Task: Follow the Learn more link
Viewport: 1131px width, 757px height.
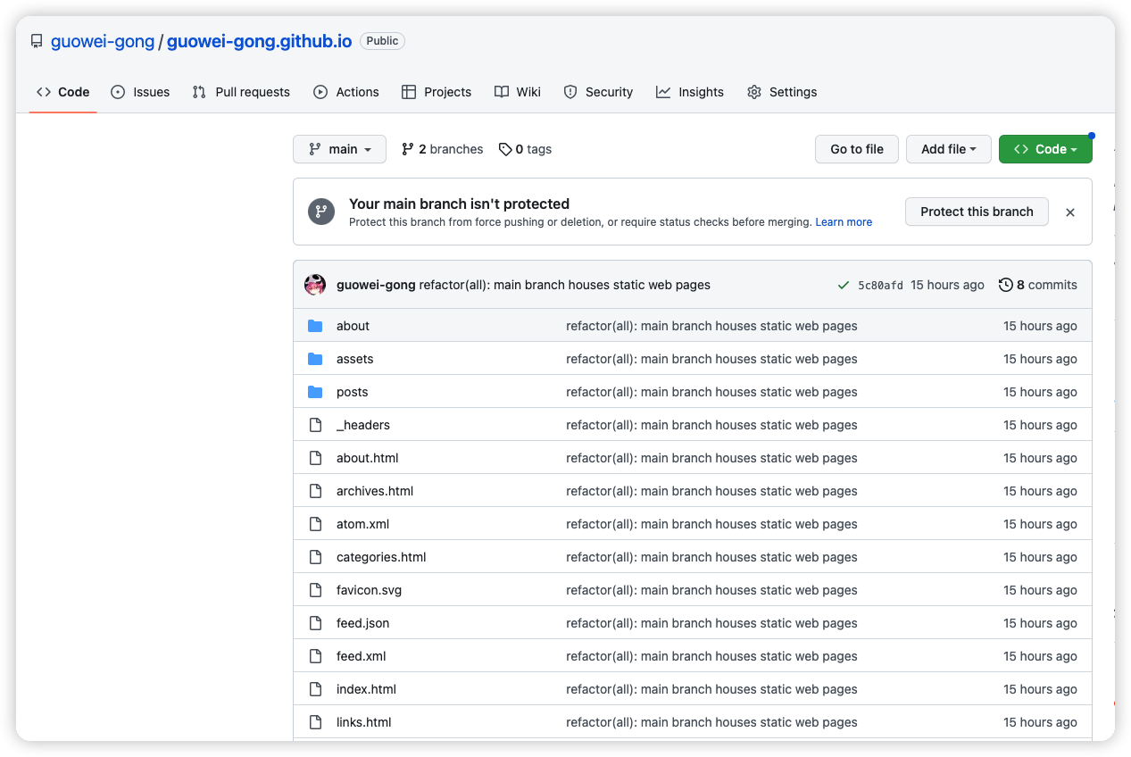Action: (843, 221)
